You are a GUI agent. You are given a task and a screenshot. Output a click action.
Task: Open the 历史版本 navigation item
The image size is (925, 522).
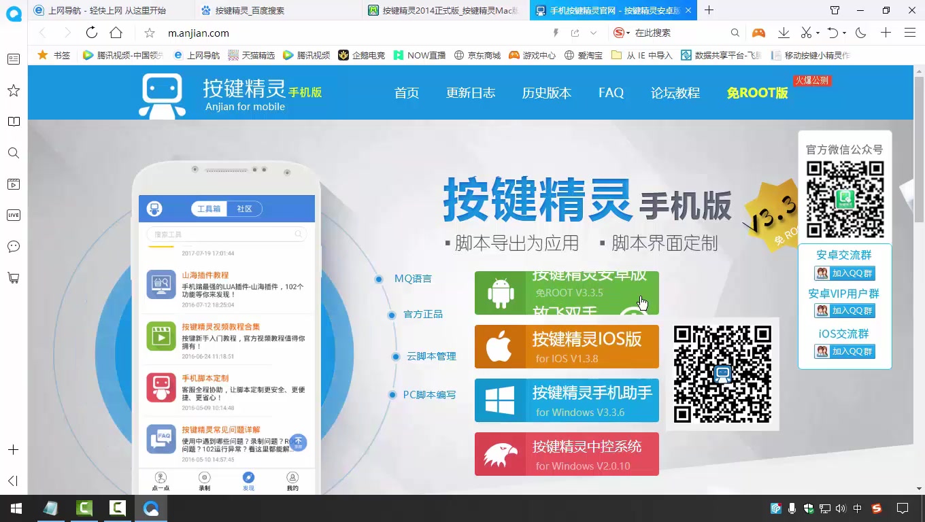pos(547,93)
